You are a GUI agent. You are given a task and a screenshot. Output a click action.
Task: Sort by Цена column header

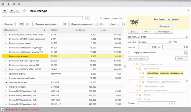pyautogui.click(x=111, y=30)
